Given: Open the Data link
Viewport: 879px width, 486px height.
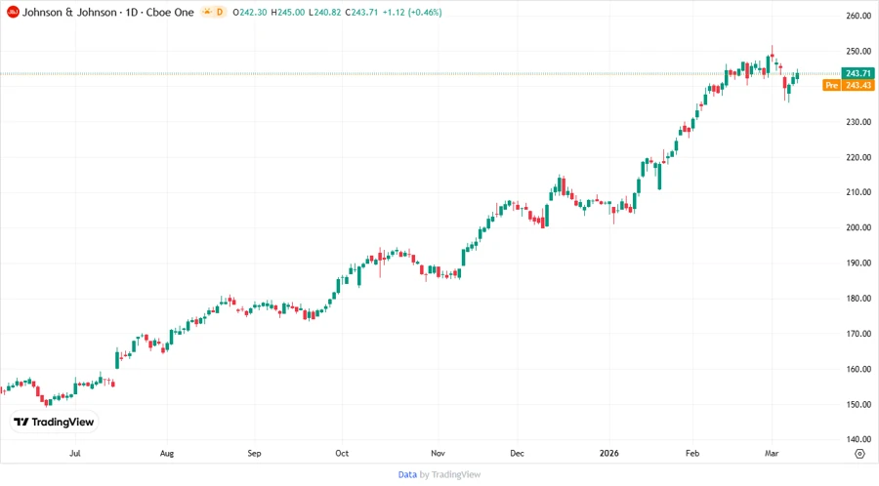Looking at the screenshot, I should (407, 475).
